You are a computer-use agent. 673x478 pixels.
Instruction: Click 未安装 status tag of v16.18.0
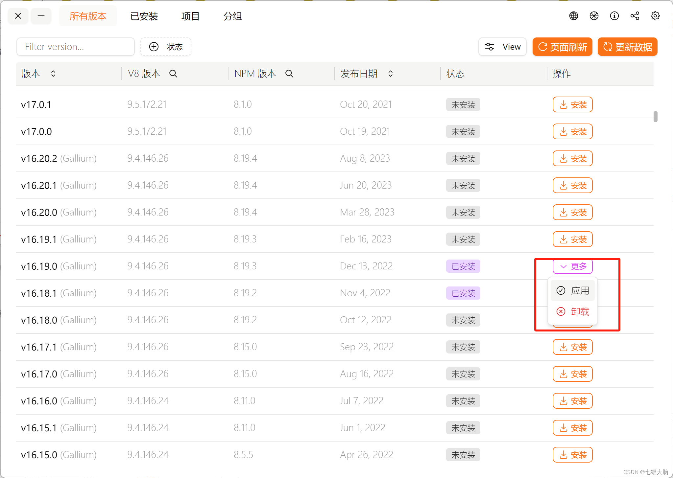tap(463, 320)
